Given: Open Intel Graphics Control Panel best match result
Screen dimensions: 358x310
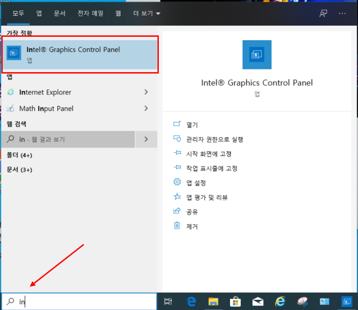Looking at the screenshot, I should (x=80, y=54).
